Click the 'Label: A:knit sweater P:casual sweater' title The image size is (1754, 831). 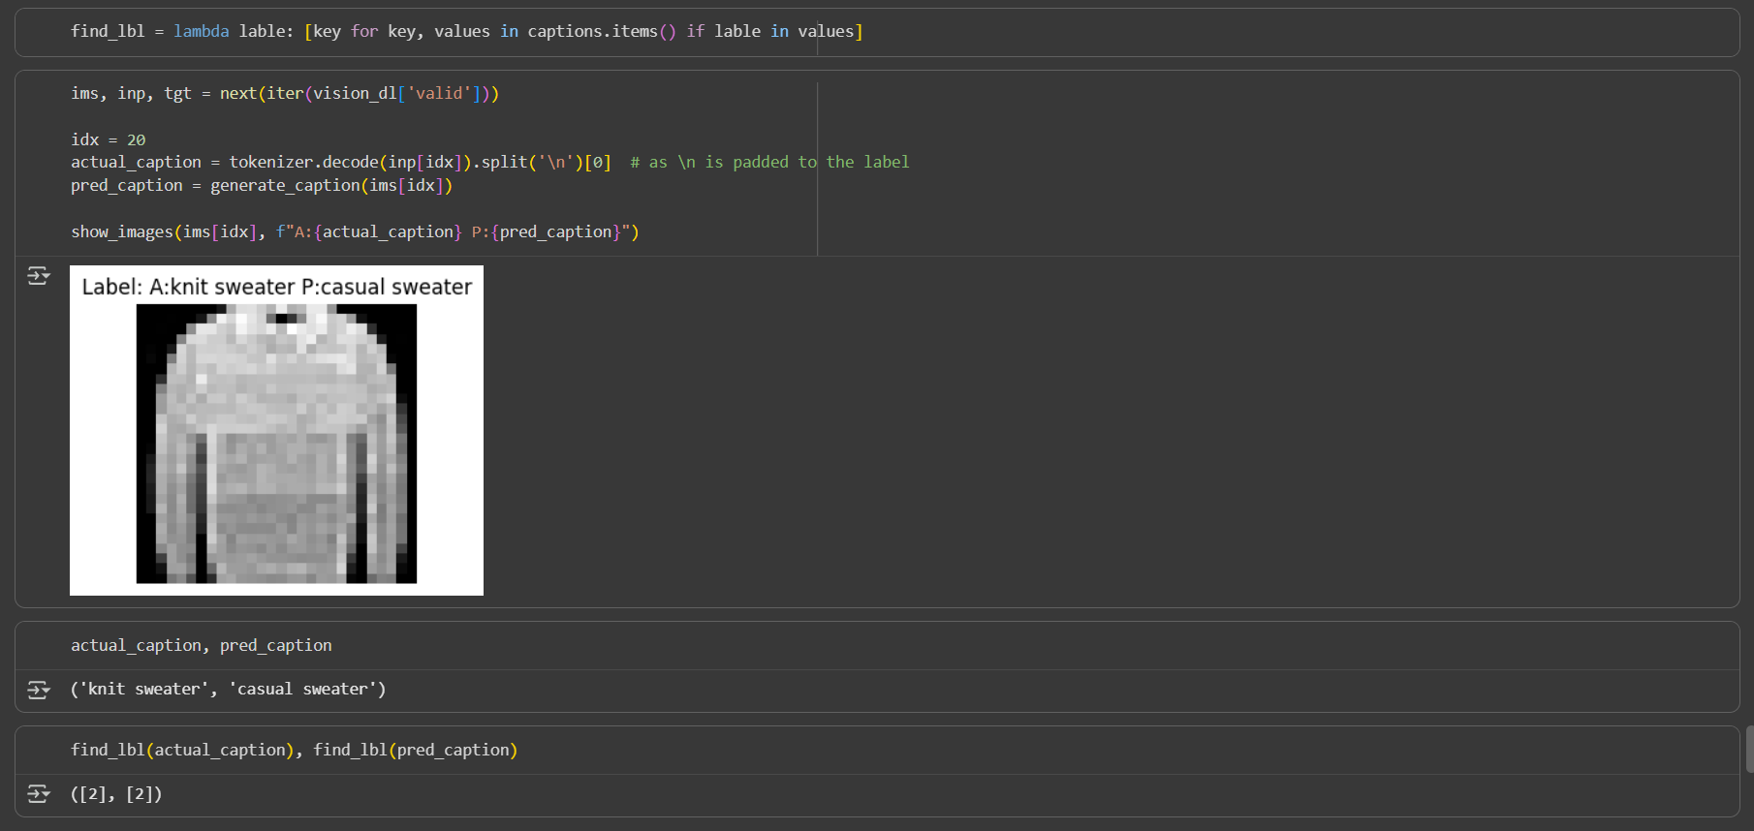pos(276,287)
